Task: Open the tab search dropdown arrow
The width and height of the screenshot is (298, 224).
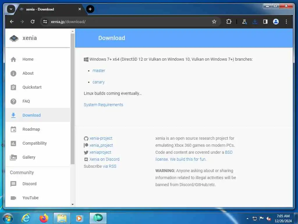Action: coord(11,9)
